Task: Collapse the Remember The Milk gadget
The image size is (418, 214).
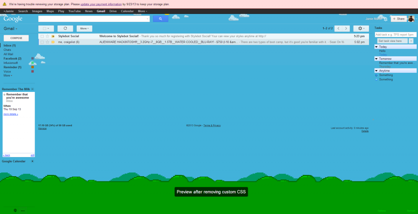Action: [x=33, y=89]
